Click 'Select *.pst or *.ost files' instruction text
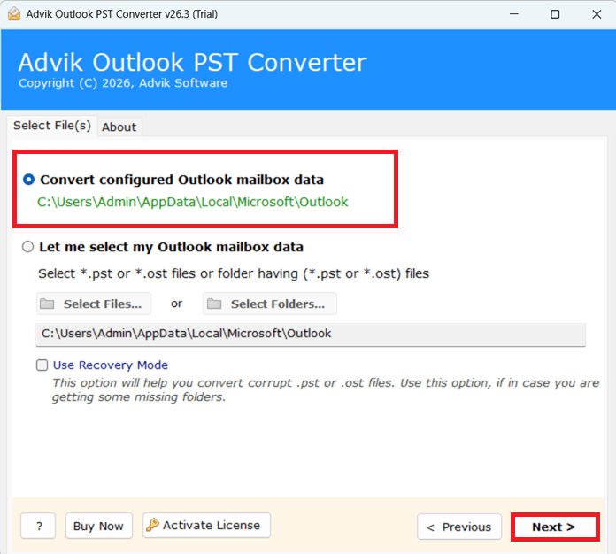 coord(234,273)
